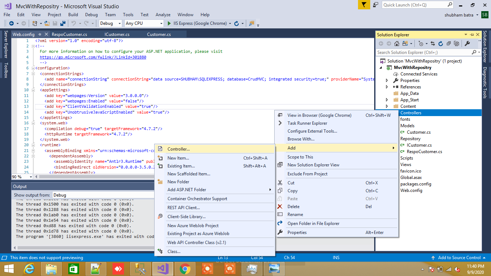
Task: Pin the Web.config tab
Action: click(40, 34)
